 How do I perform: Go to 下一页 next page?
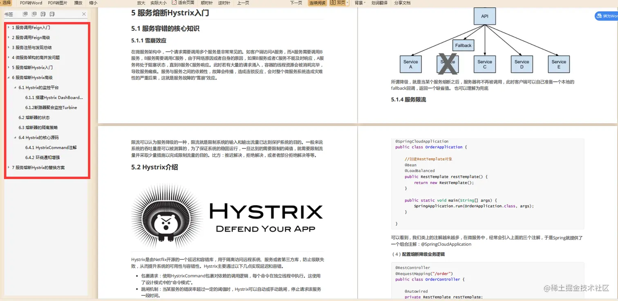coord(296,3)
